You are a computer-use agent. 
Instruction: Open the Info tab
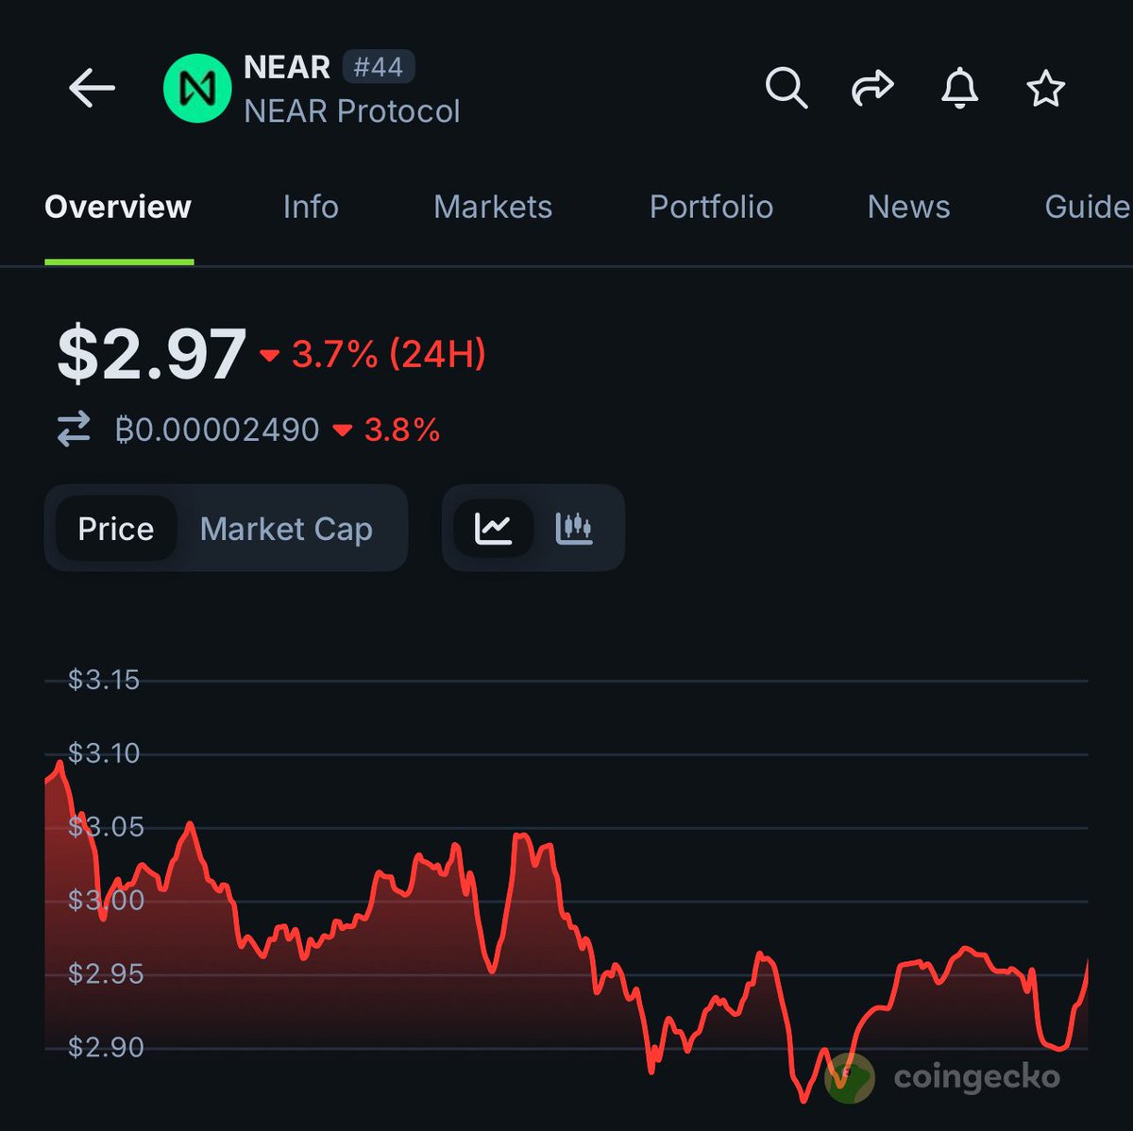(x=311, y=207)
